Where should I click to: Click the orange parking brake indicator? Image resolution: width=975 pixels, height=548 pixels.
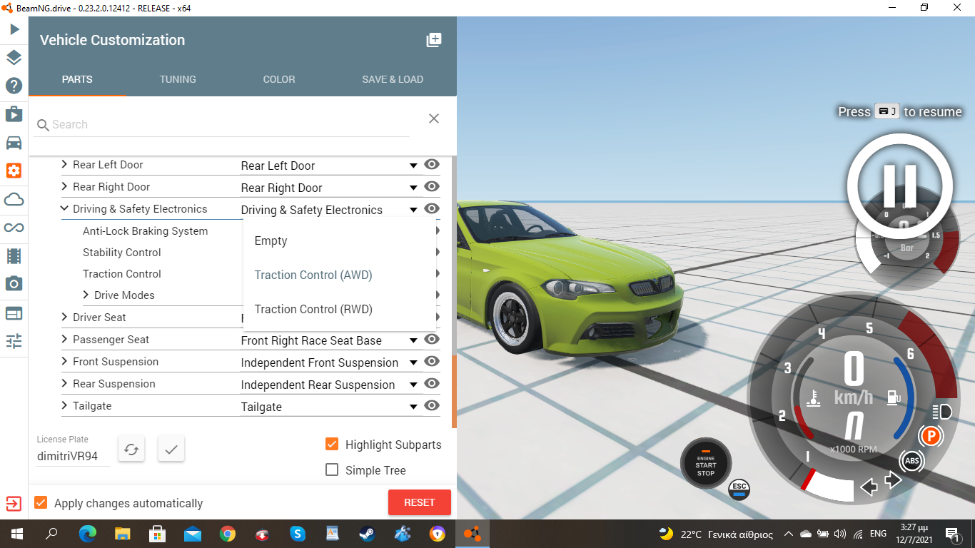coord(931,435)
